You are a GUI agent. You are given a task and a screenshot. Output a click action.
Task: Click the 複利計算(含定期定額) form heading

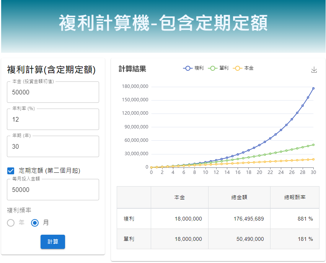pos(51,70)
